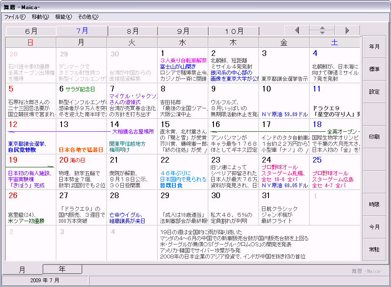Image resolution: width=391 pixels, height=287 pixels.
Task: Open the 移動(G) menu
Action: (x=40, y=17)
